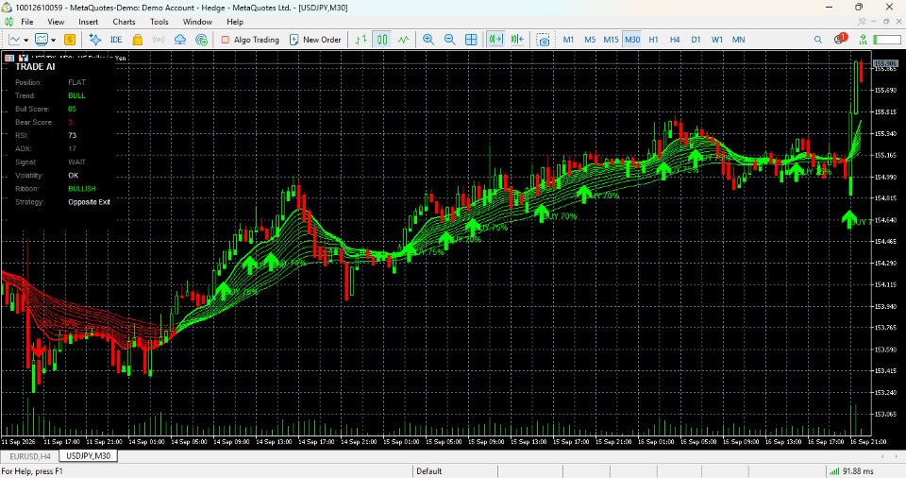Click the signal subscription icon with green plus
This screenshot has height=478, width=906.
pos(201,40)
